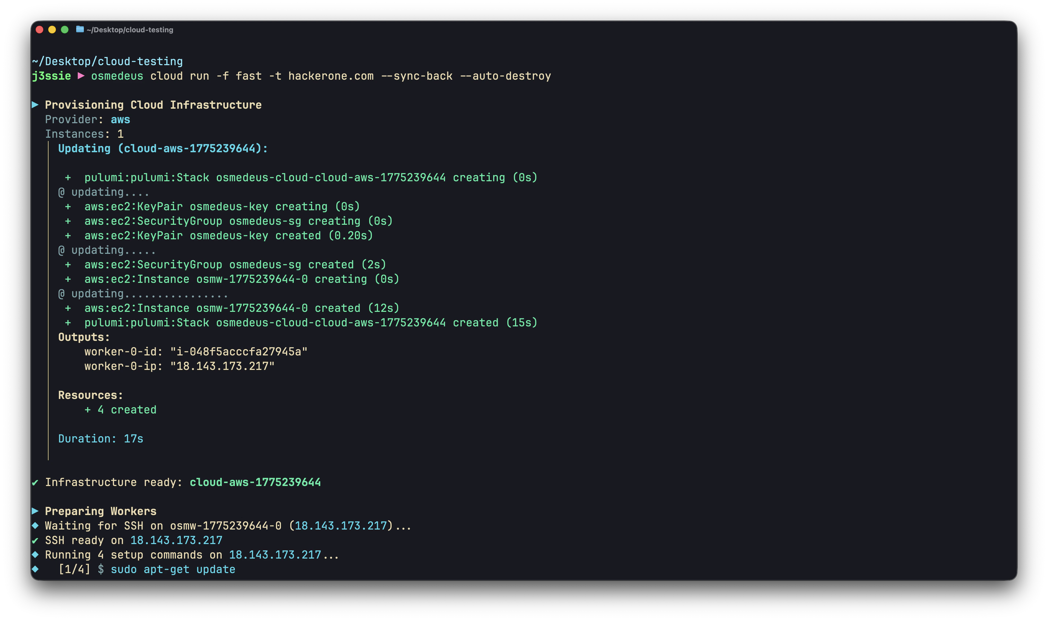
Task: Click the hackerone.com target in the command
Action: coord(331,76)
